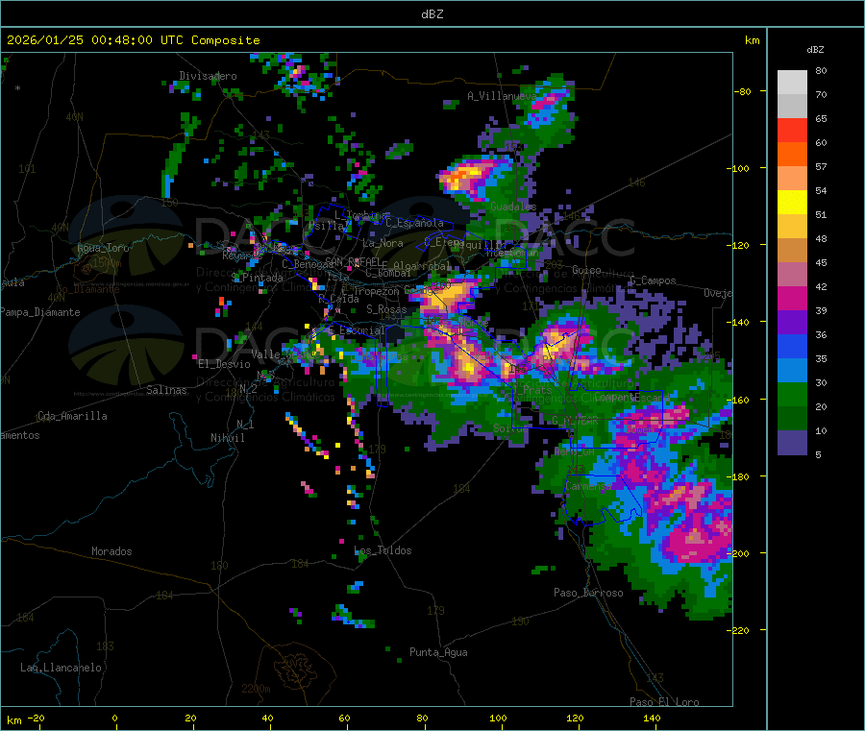Click the La_Nora map label
Screen dimensions: 865x731
383,243
